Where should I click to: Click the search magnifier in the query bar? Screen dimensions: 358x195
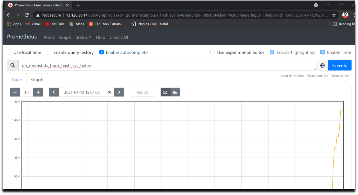[12, 65]
